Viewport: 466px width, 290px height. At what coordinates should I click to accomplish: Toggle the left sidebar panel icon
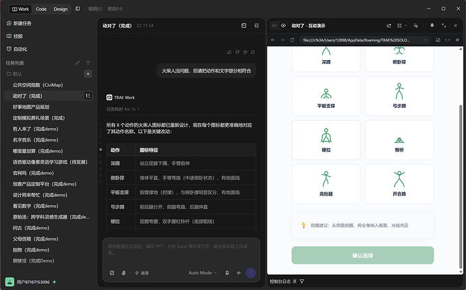[x=78, y=9]
